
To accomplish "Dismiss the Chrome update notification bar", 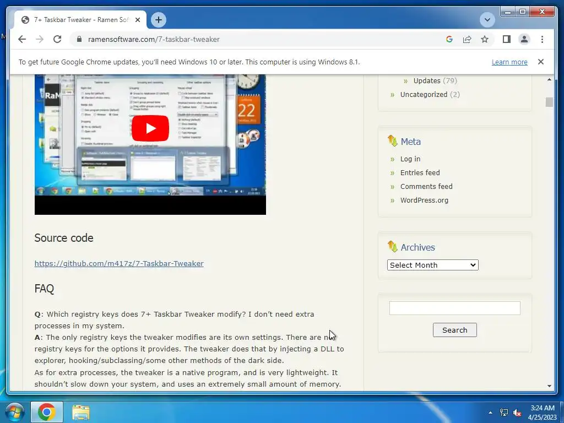I will click(x=541, y=62).
